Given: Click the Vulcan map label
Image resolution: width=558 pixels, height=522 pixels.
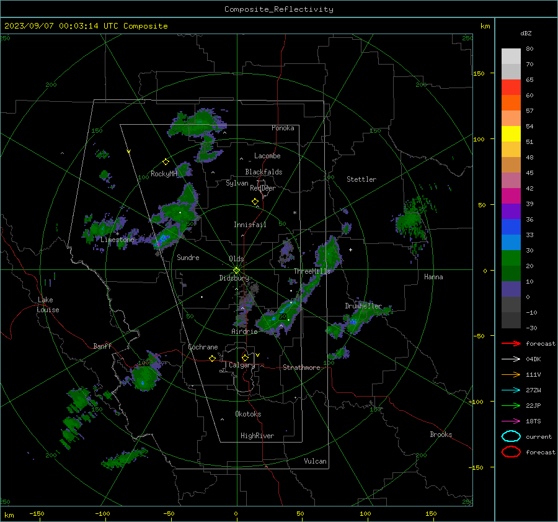Looking at the screenshot, I should (x=315, y=461).
